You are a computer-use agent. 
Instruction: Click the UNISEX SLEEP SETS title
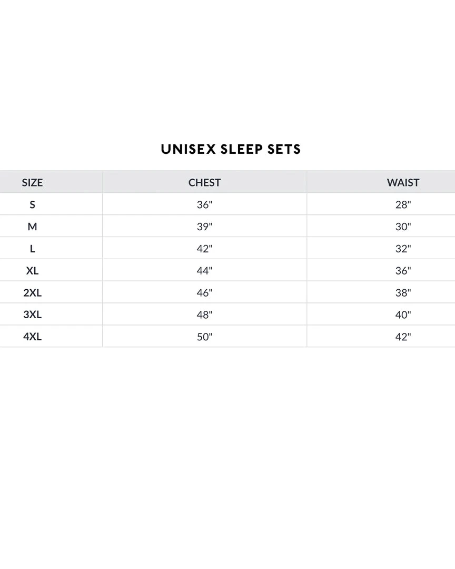[x=231, y=149]
